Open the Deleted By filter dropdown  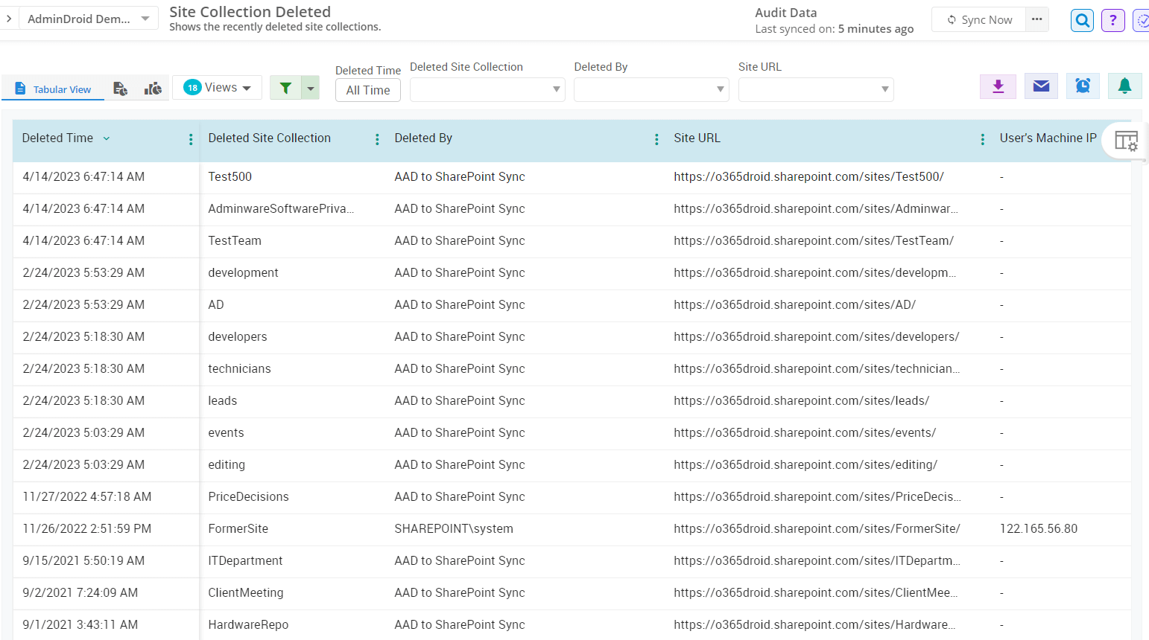651,89
